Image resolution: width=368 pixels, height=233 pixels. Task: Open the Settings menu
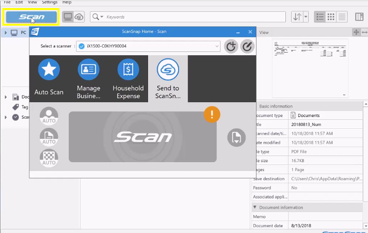point(50,2)
